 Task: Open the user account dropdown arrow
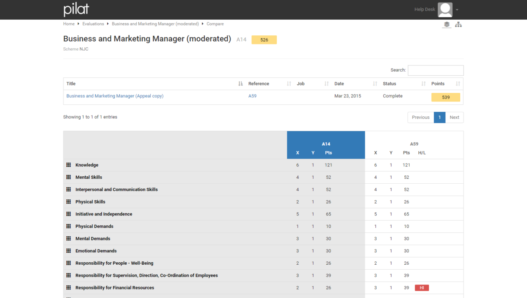point(457,10)
